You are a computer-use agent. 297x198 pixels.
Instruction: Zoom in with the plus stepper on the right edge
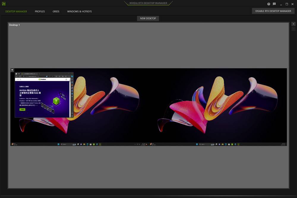[293, 24]
